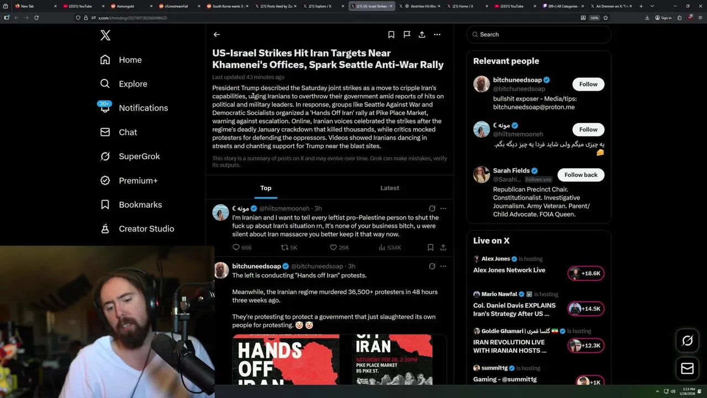Open the taskbar clock 1:13 PM
Image resolution: width=707 pixels, height=398 pixels.
[x=688, y=391]
